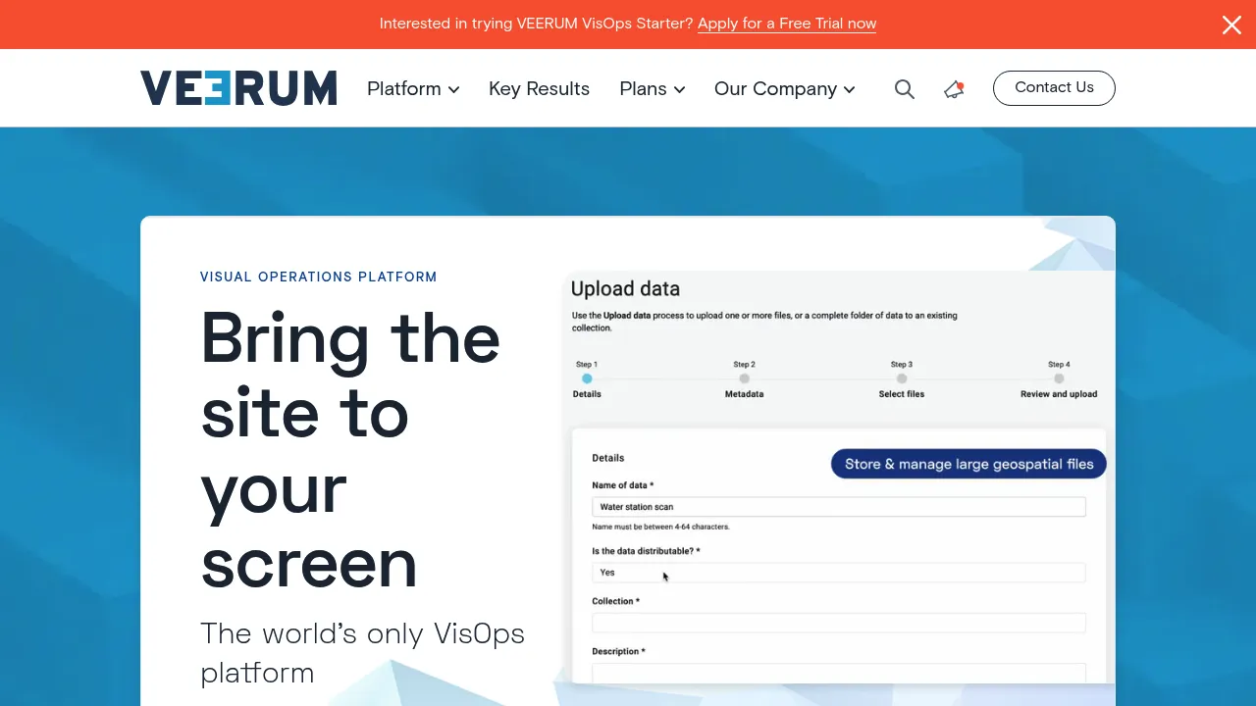Follow the Apply for a Free Trial link
The image size is (1256, 706).
click(787, 24)
